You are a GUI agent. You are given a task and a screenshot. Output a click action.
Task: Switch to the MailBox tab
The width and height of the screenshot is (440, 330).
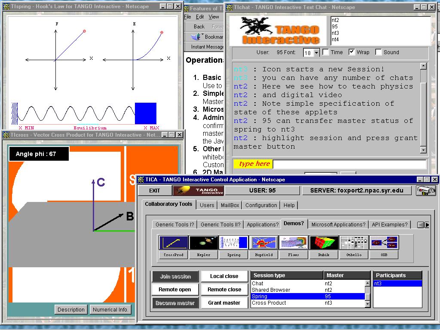click(x=230, y=205)
